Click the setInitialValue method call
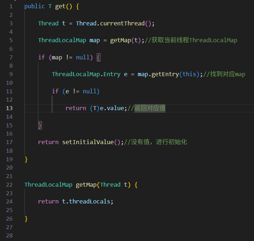This screenshot has width=254, height=241. pos(88,142)
